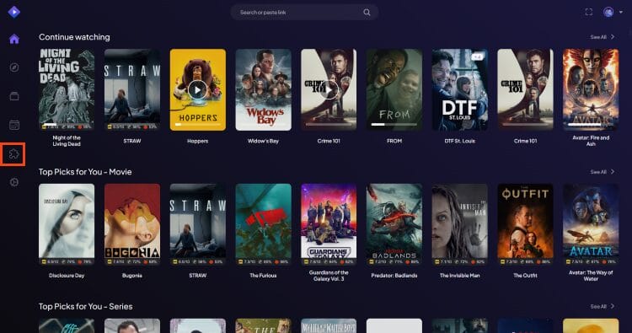Click the 'DTF St. Louis' title text
Image resolution: width=632 pixels, height=333 pixels.
tap(460, 141)
